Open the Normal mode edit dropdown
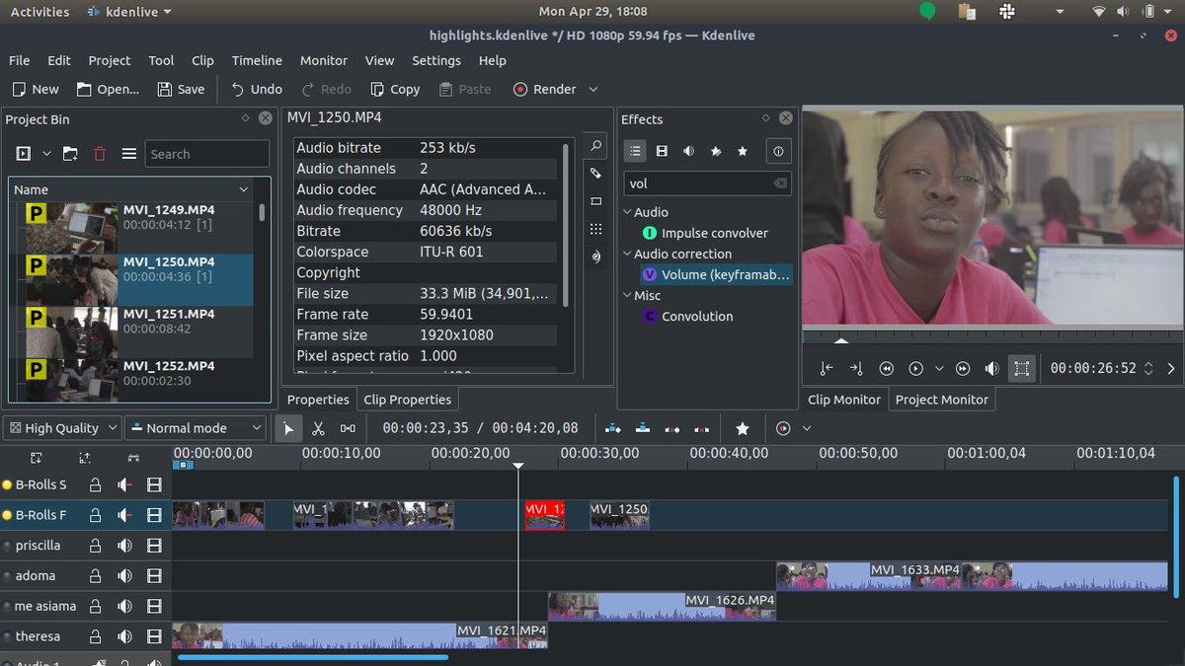This screenshot has width=1185, height=666. [x=196, y=428]
